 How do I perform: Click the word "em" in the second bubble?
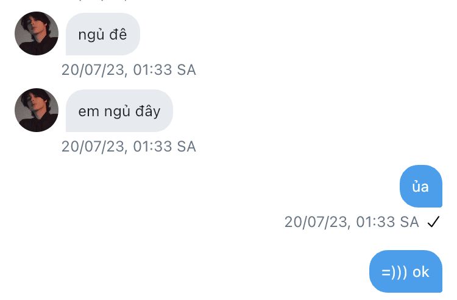87,111
